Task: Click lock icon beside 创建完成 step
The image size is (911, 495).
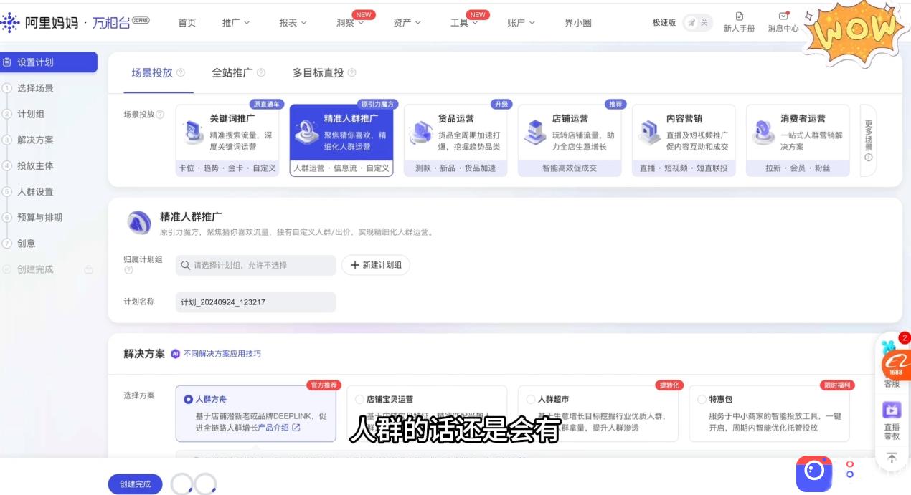Action: point(89,269)
